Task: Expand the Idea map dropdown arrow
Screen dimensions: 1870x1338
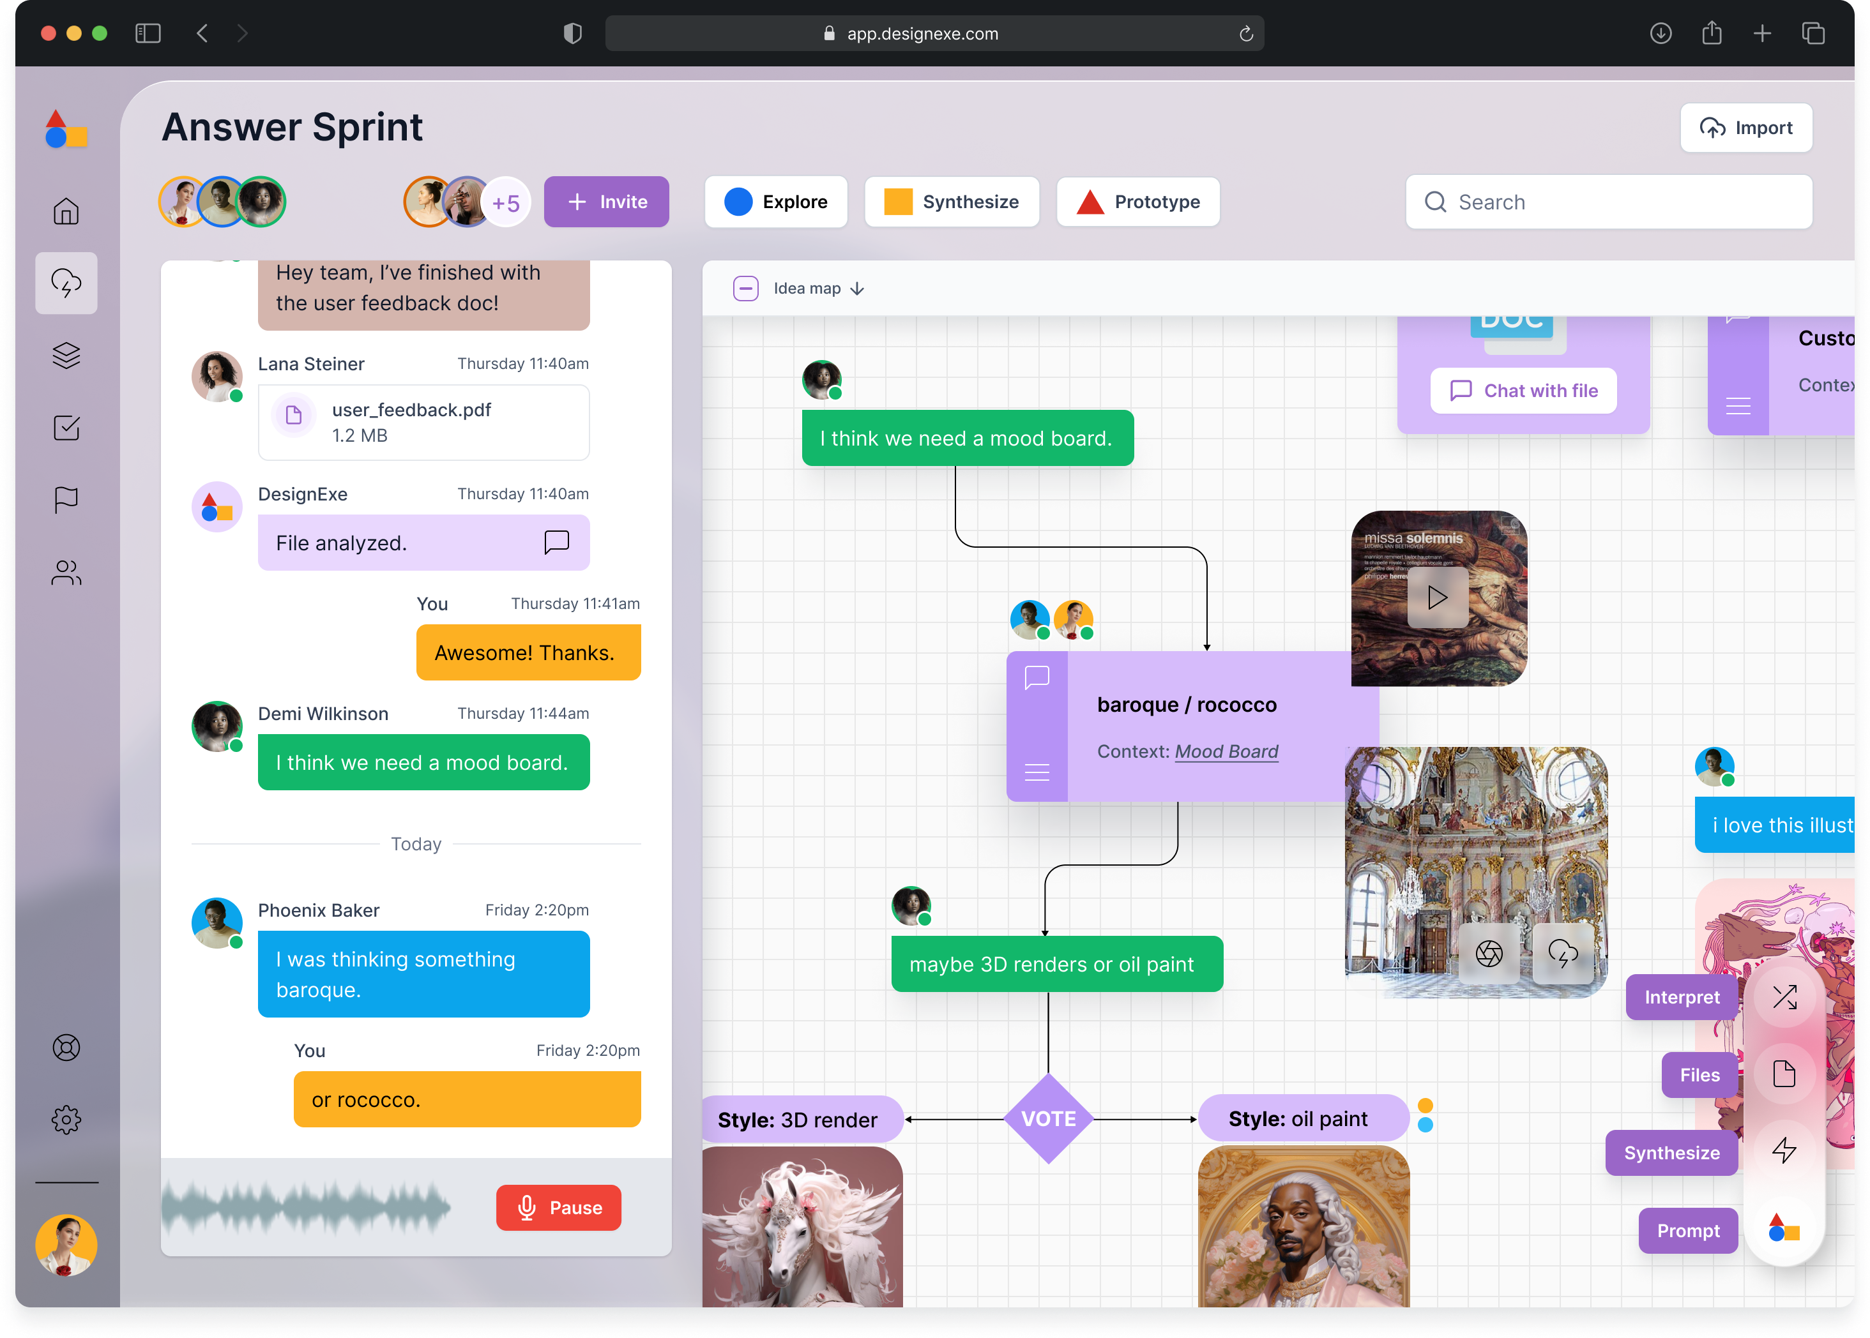Action: coord(857,289)
